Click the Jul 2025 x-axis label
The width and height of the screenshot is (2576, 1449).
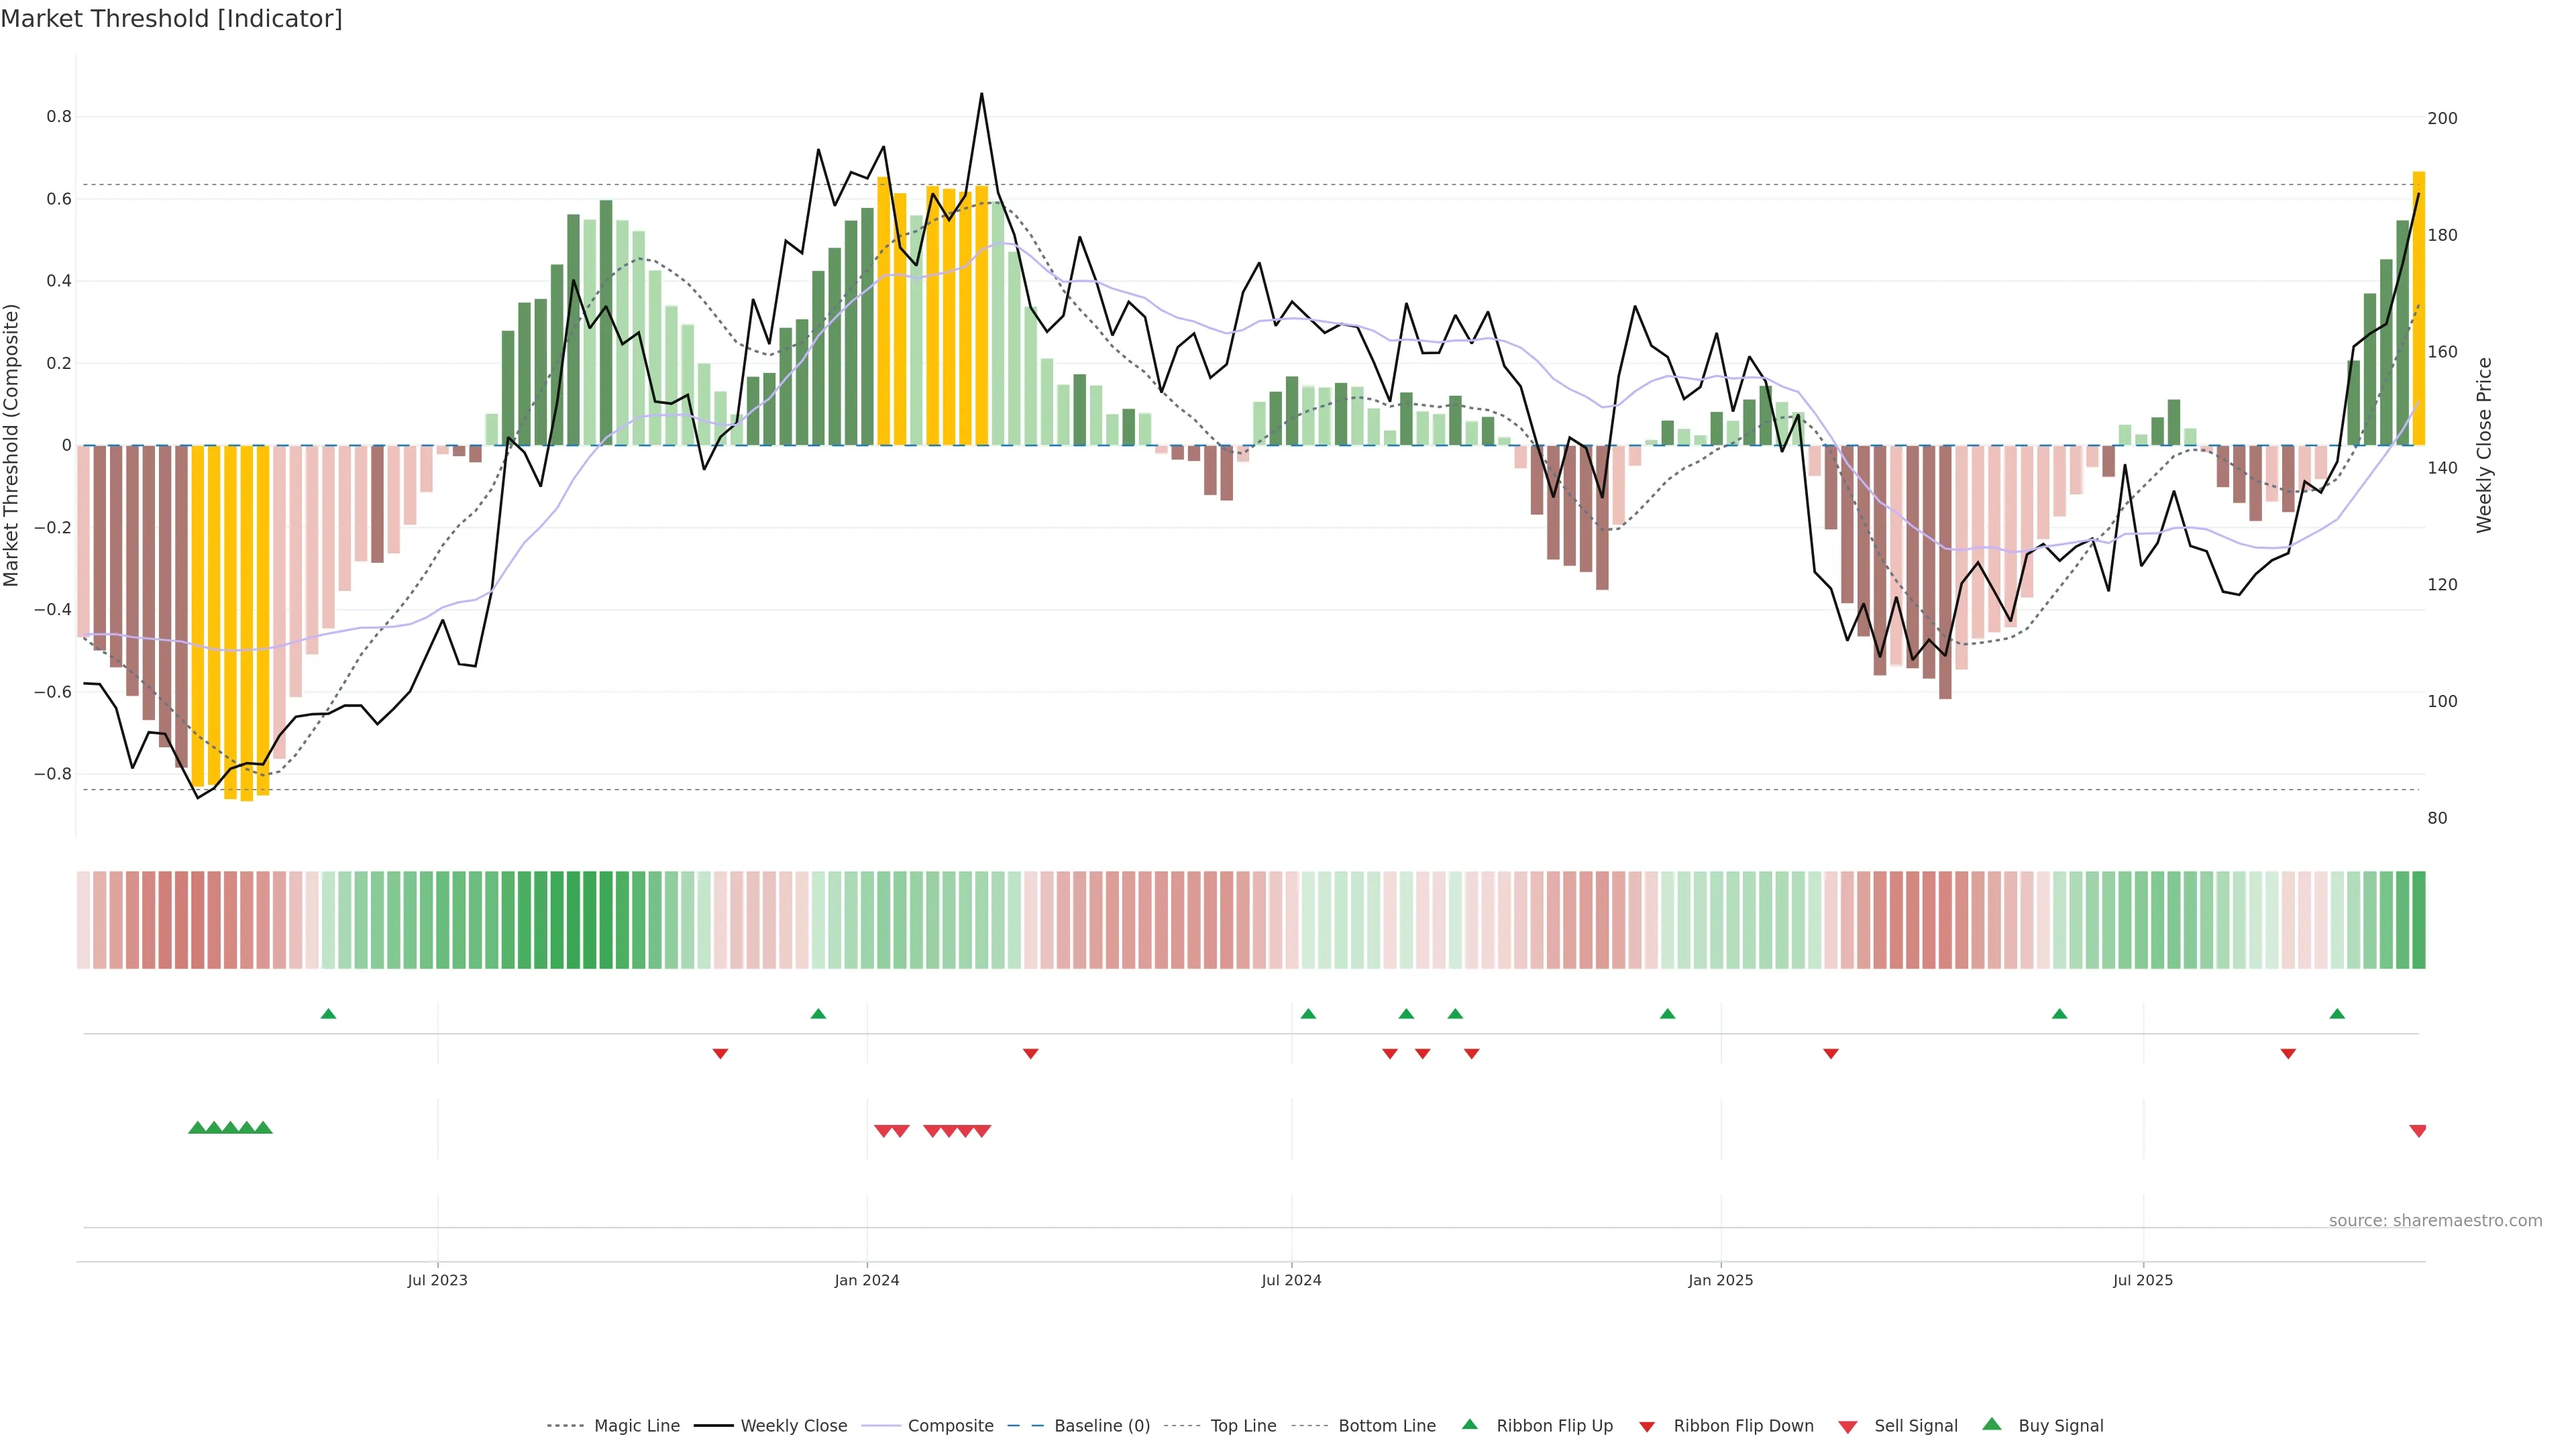pyautogui.click(x=2143, y=1280)
